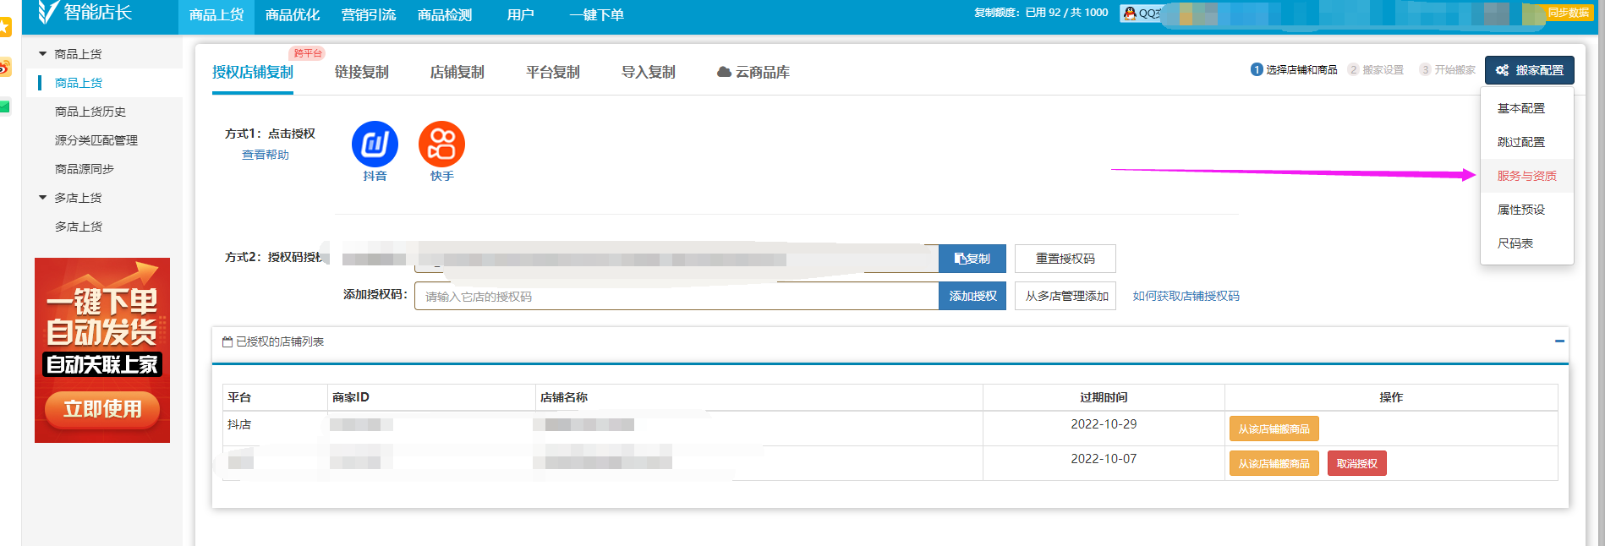Viewport: 1605px width, 546px height.
Task: Select 服务与资质 from the dropdown menu
Action: pyautogui.click(x=1526, y=176)
